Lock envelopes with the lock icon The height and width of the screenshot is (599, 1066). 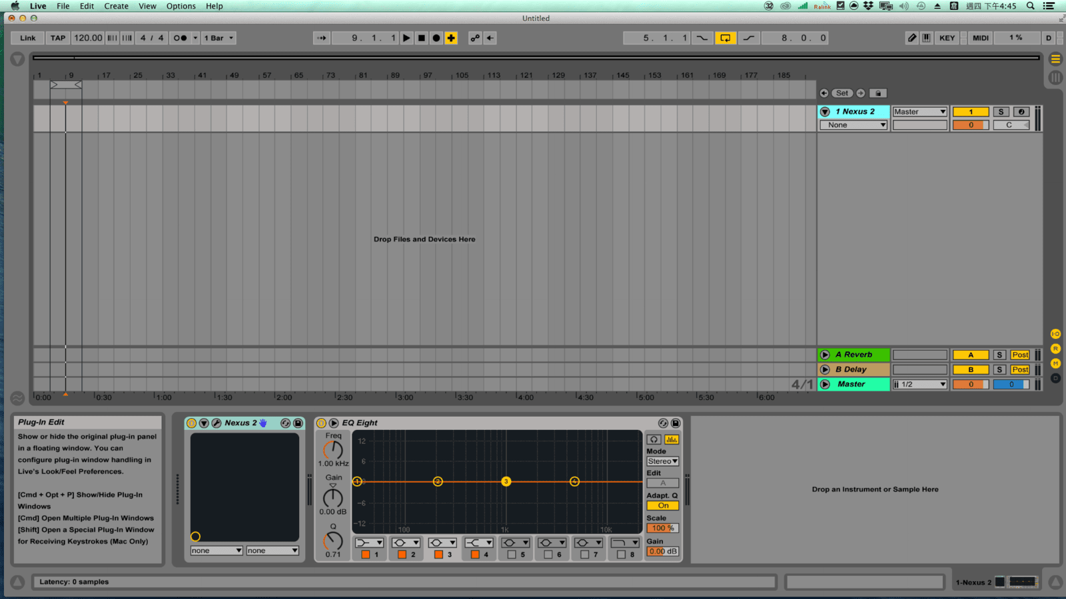[x=878, y=93]
